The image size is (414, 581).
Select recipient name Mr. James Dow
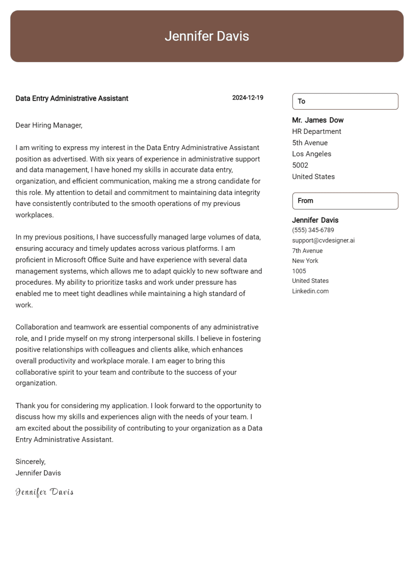pos(318,120)
